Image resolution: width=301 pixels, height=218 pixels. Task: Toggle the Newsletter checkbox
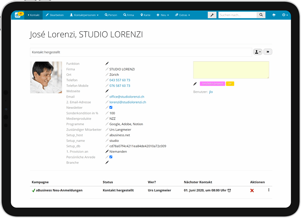pyautogui.click(x=111, y=108)
